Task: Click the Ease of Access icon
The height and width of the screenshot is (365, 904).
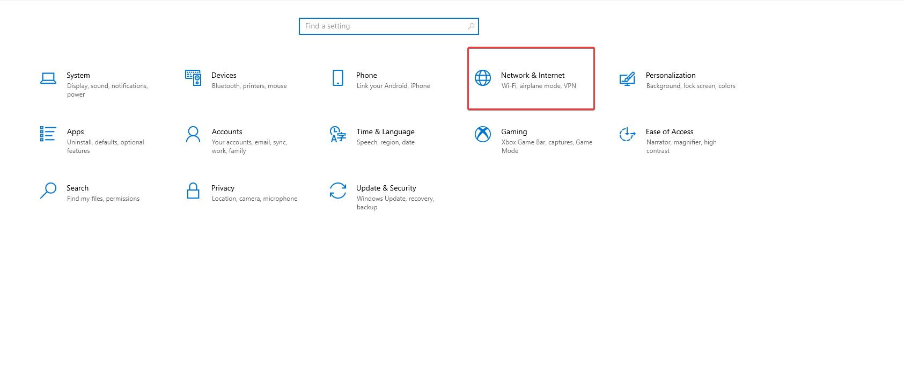Action: click(x=627, y=134)
